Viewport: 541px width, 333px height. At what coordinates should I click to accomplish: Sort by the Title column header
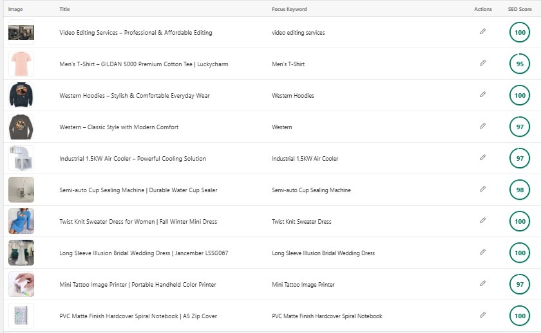click(64, 10)
